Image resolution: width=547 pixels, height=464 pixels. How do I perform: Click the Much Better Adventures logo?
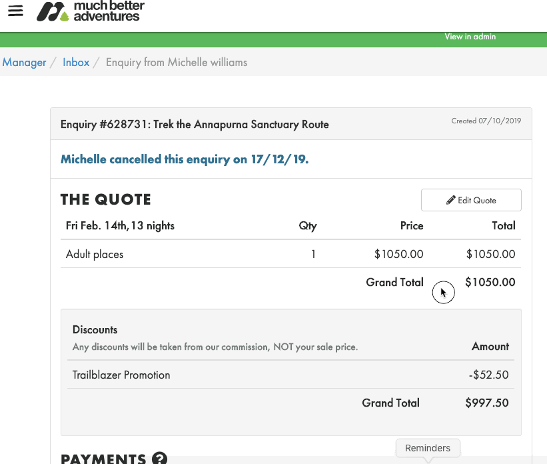click(89, 11)
